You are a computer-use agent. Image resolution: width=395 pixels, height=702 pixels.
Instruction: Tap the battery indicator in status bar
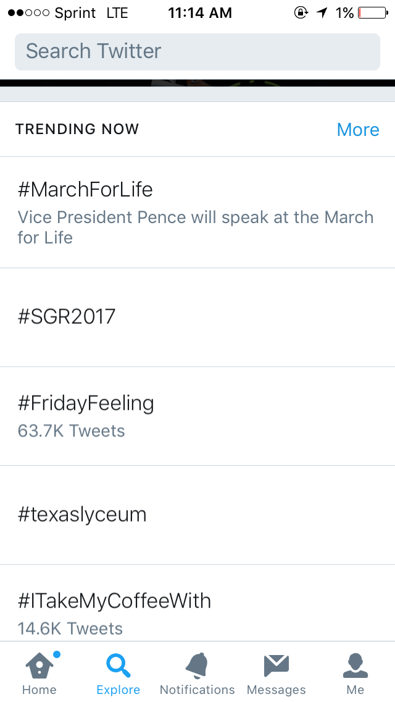click(x=373, y=13)
